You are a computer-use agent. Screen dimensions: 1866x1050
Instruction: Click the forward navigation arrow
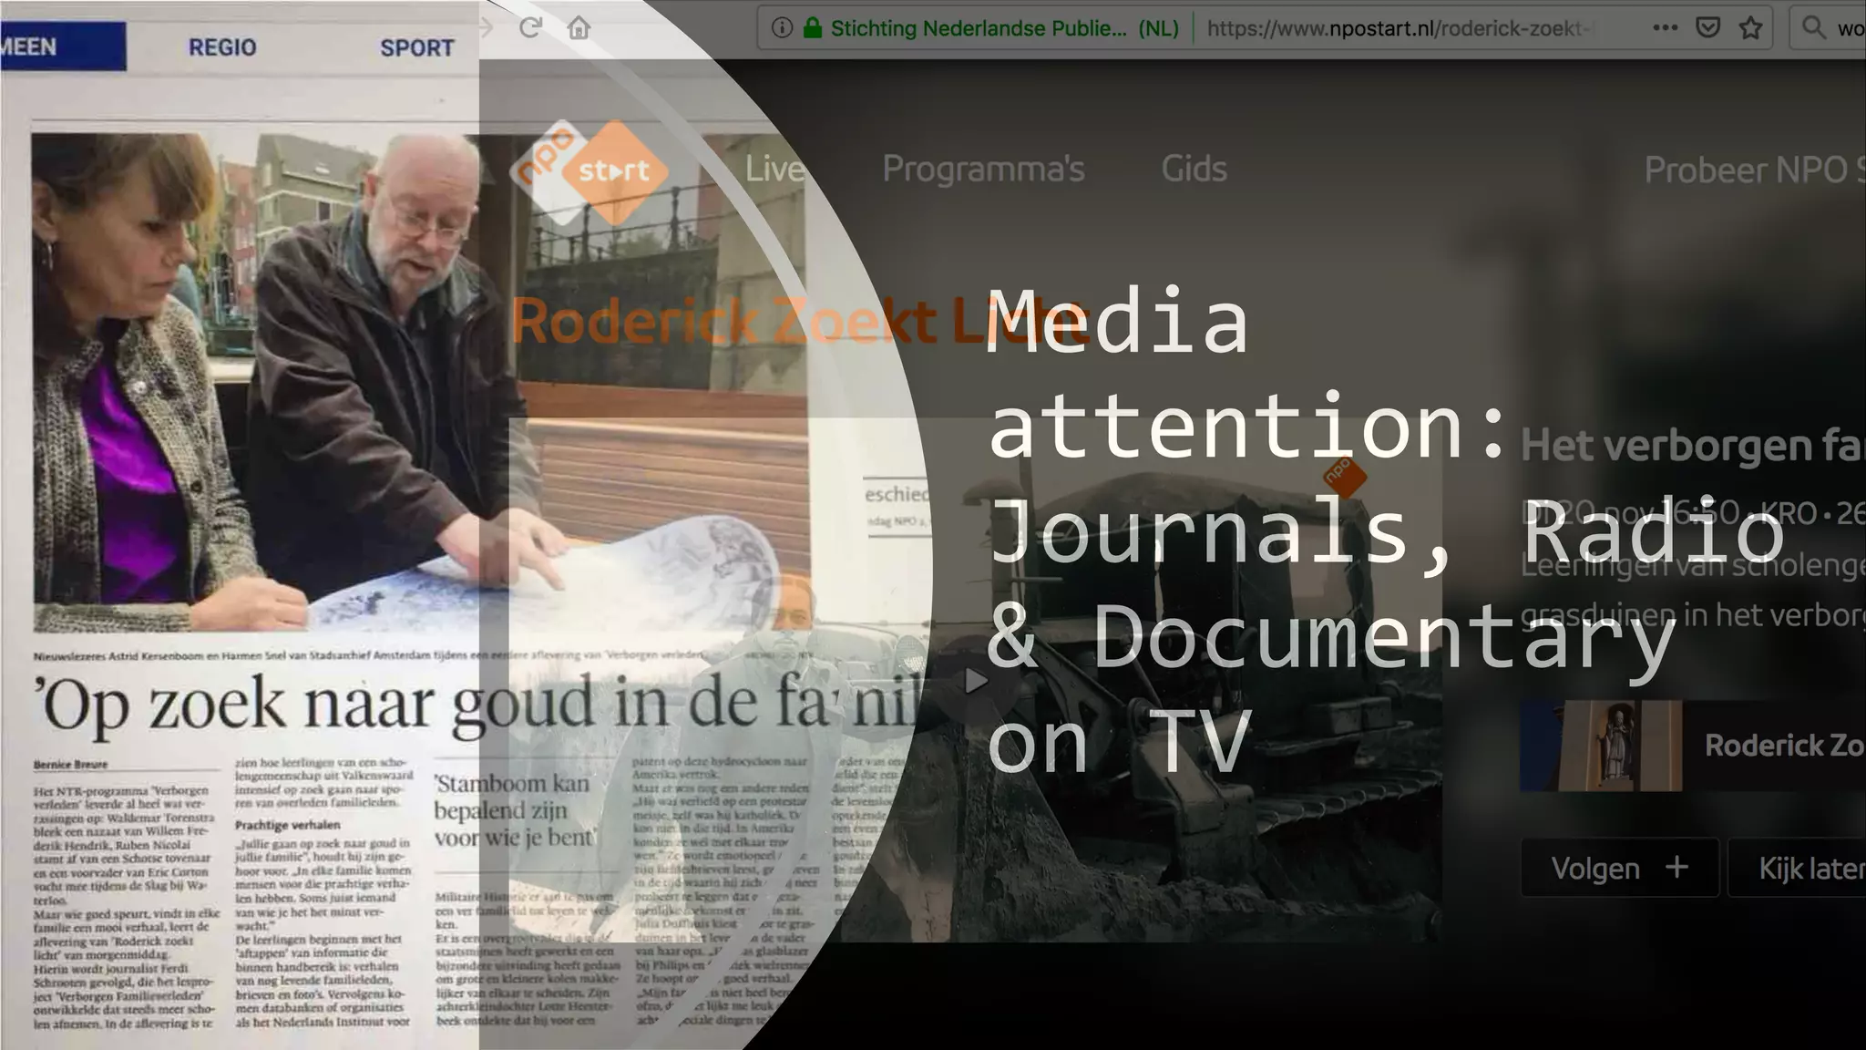487,27
